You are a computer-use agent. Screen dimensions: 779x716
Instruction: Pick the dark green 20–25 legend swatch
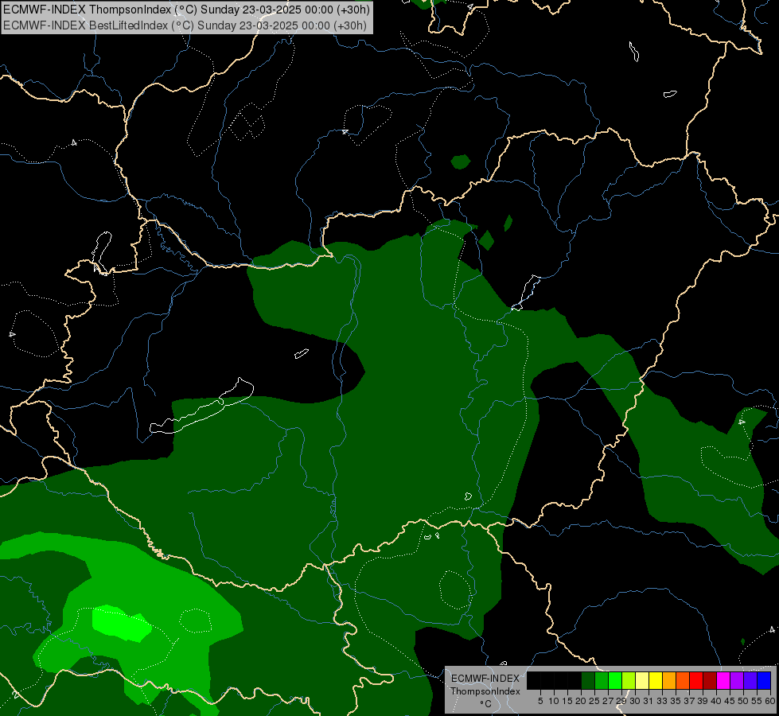pos(588,680)
